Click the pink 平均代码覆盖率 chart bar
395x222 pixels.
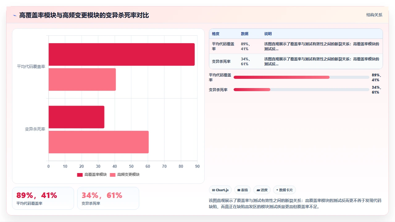coord(82,79)
